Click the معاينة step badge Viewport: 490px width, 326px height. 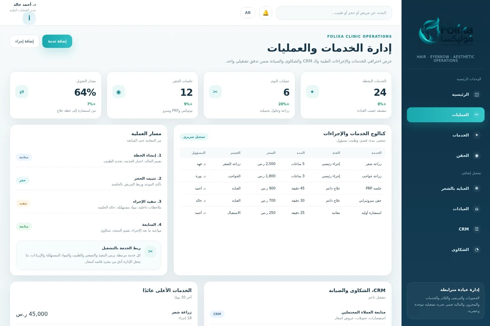click(x=24, y=157)
